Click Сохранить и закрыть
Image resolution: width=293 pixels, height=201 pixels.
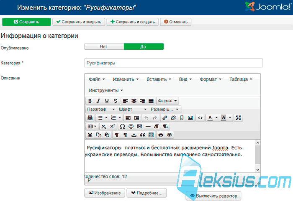[79, 22]
